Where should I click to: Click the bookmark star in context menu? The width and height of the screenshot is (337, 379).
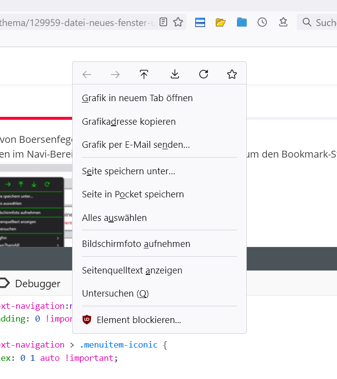232,74
